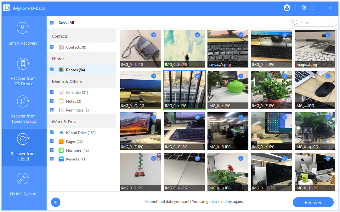The width and height of the screenshot is (340, 212).
Task: Open the IMG_0...q.JPG thumbnail
Action: pos(315,131)
